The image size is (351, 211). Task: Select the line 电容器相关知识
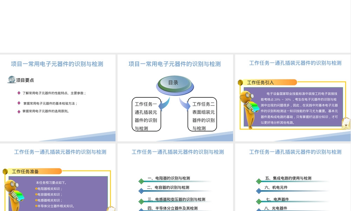(50, 194)
